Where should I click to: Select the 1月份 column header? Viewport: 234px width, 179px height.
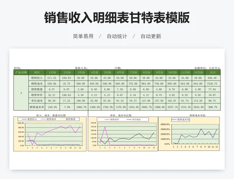pyautogui.click(x=52, y=72)
